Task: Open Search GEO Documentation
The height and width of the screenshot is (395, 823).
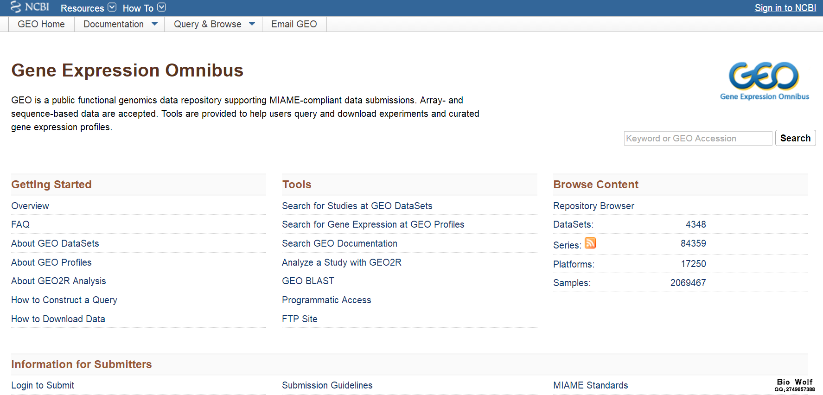Action: (x=339, y=243)
